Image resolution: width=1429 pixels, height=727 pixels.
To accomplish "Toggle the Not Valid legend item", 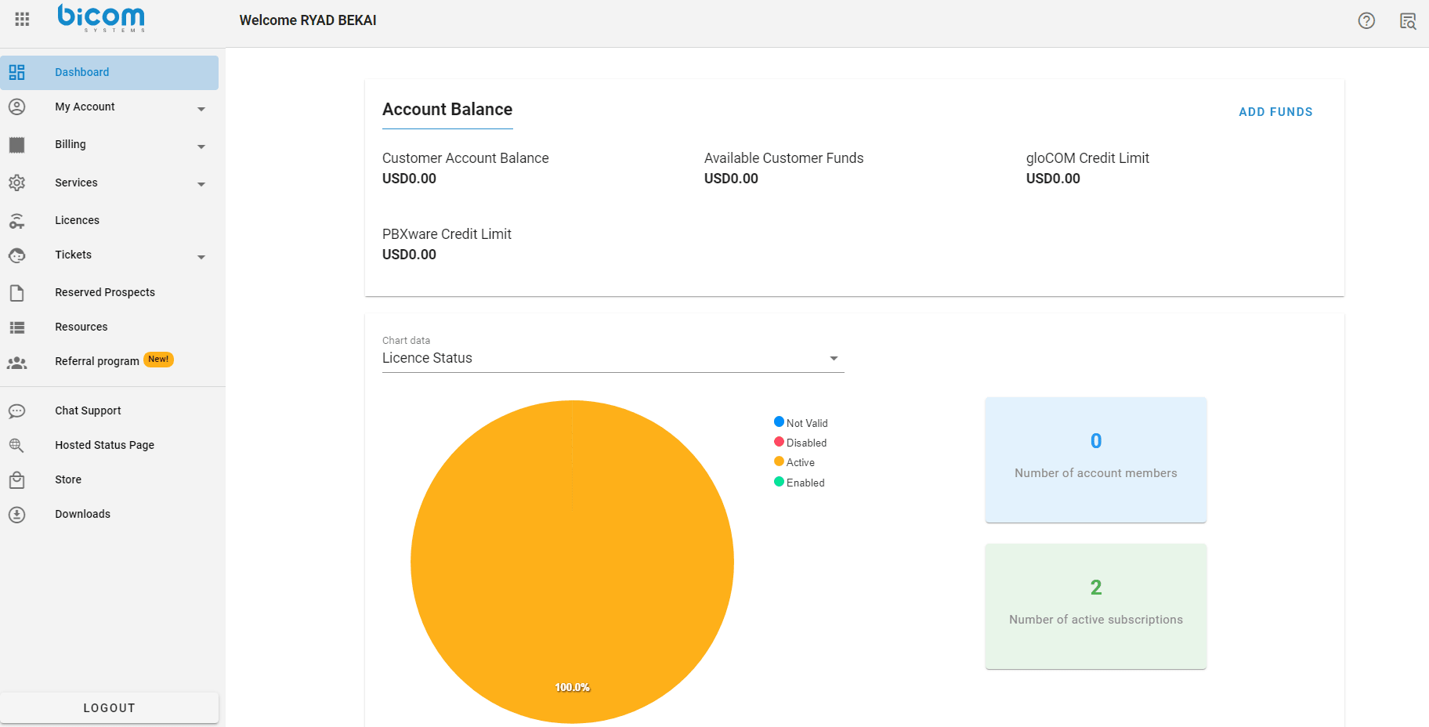I will point(801,423).
